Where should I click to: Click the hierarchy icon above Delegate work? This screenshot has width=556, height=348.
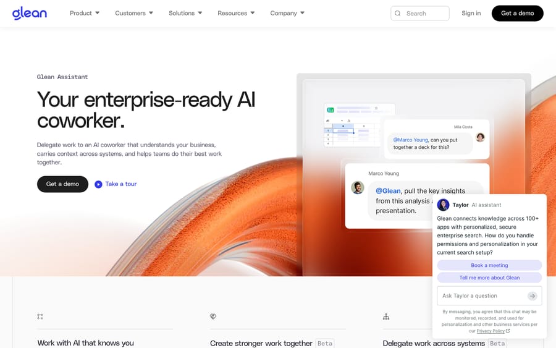click(386, 316)
